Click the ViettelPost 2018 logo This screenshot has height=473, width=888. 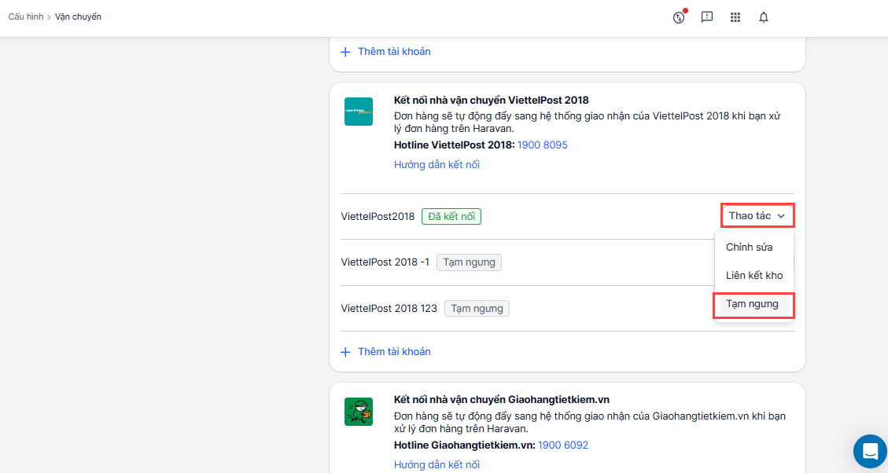(359, 112)
